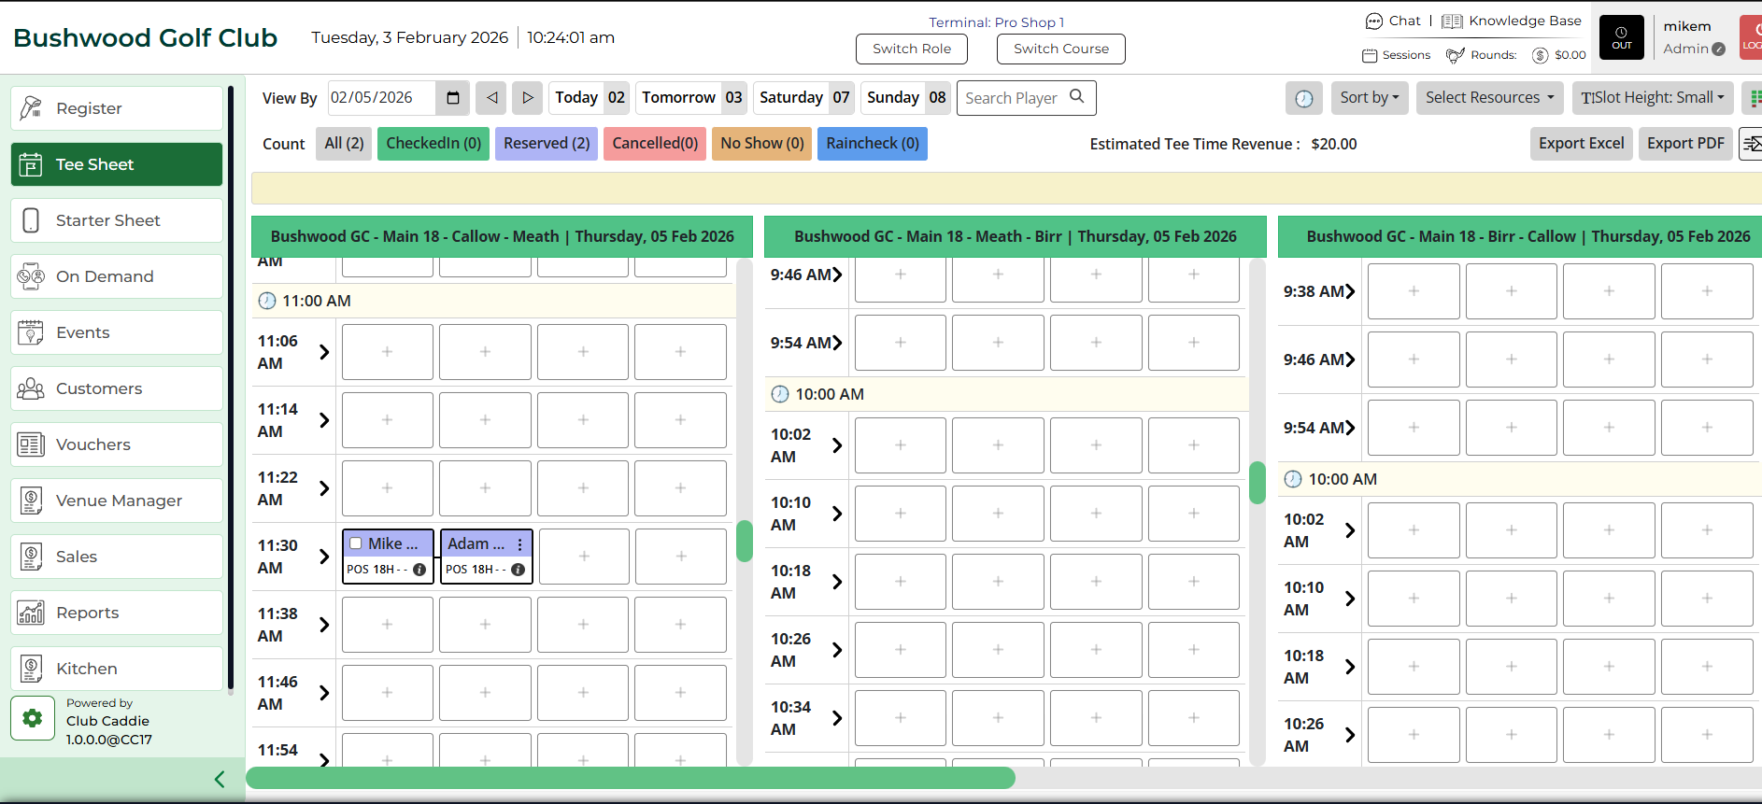Select Customers in the side menu
The image size is (1762, 804).
point(117,388)
